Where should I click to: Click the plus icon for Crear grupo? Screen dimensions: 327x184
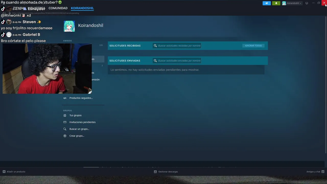[x=65, y=136]
